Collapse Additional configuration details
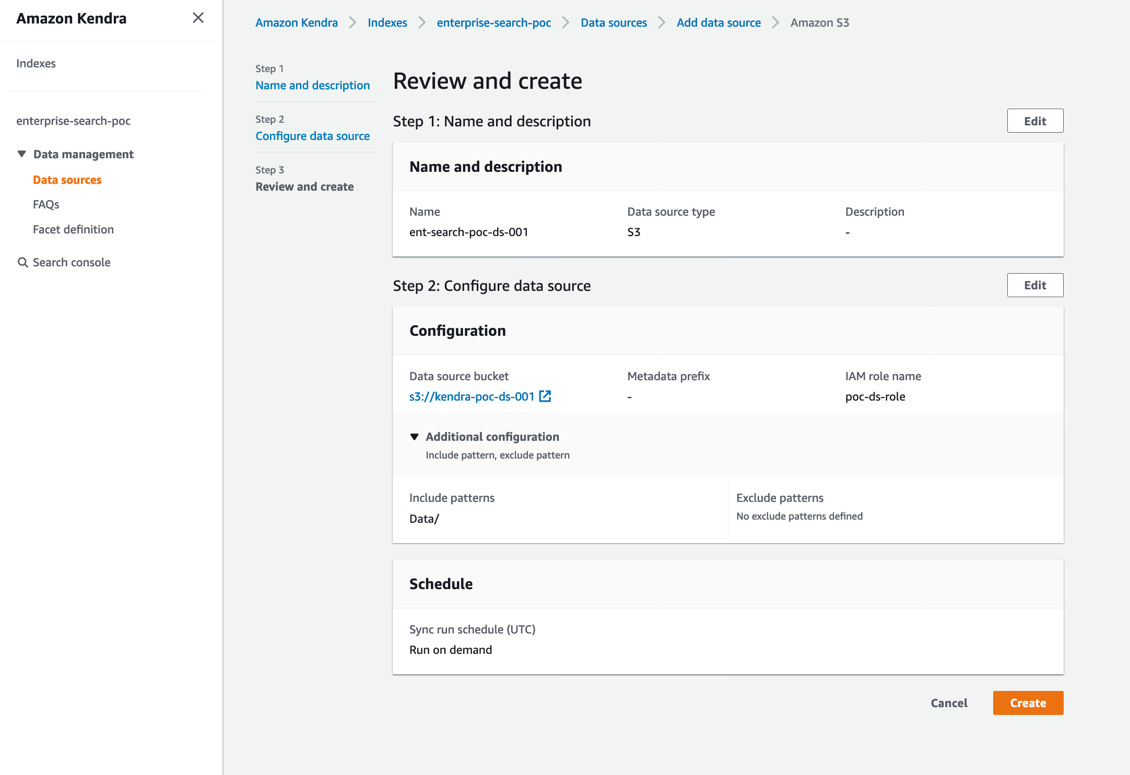This screenshot has width=1130, height=775. pyautogui.click(x=415, y=437)
